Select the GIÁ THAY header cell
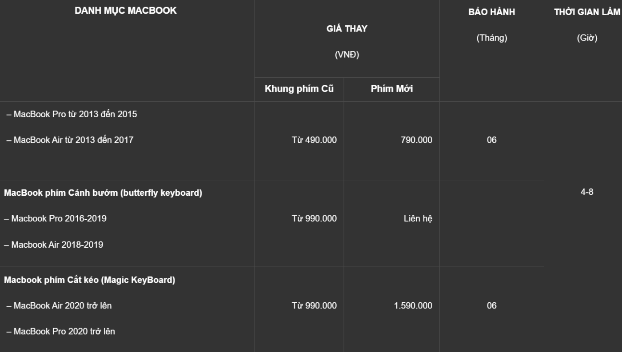Image resolution: width=622 pixels, height=352 pixels. pyautogui.click(x=347, y=29)
